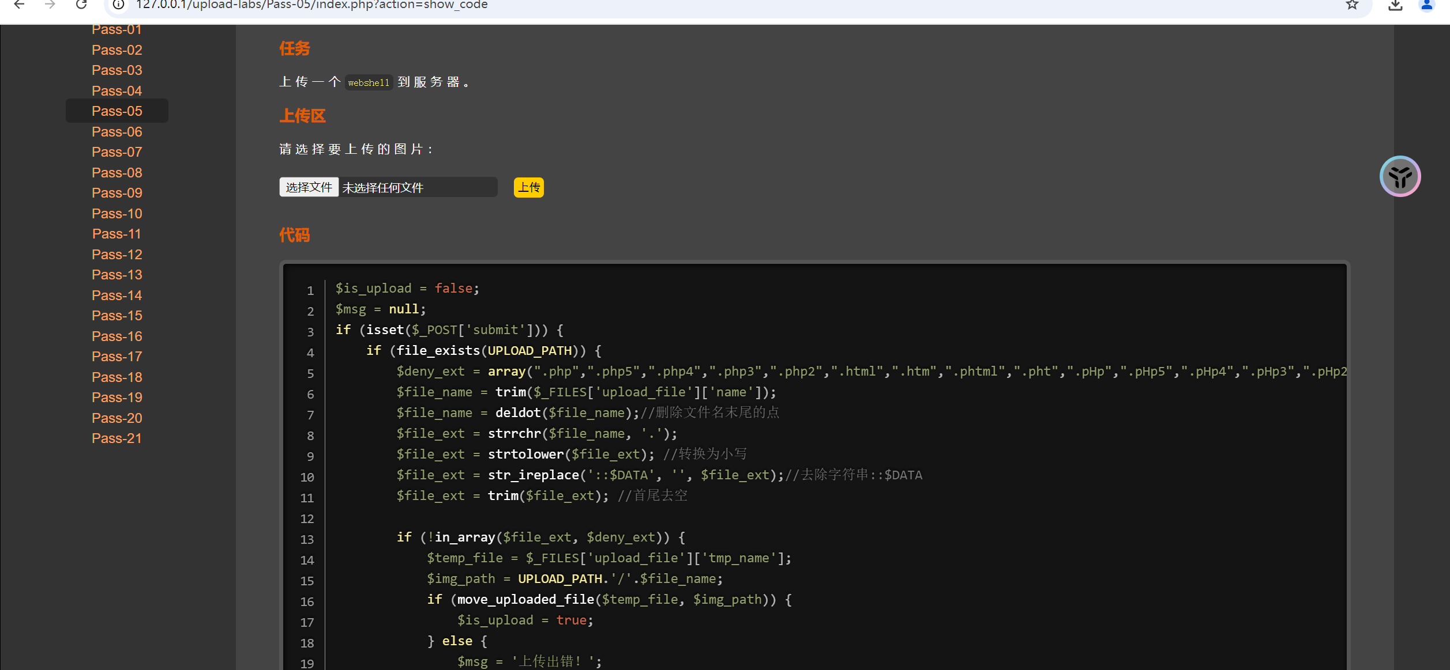The width and height of the screenshot is (1450, 670).
Task: Click the browser forward arrow
Action: pyautogui.click(x=50, y=5)
